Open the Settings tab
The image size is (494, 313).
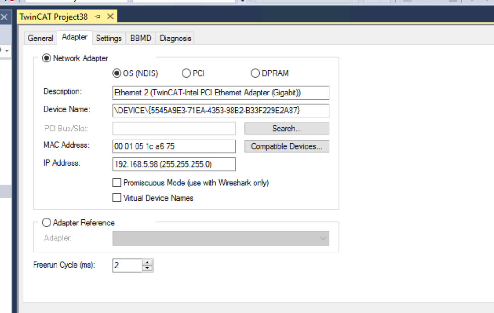(109, 39)
